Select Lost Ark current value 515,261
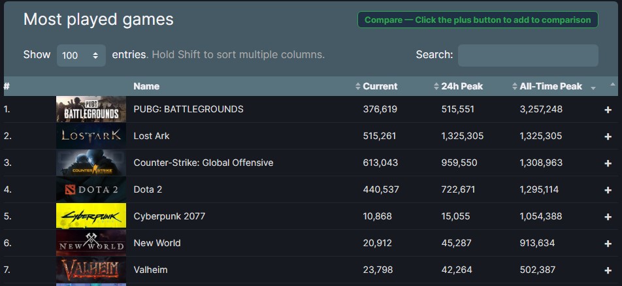The image size is (622, 286). click(x=380, y=136)
